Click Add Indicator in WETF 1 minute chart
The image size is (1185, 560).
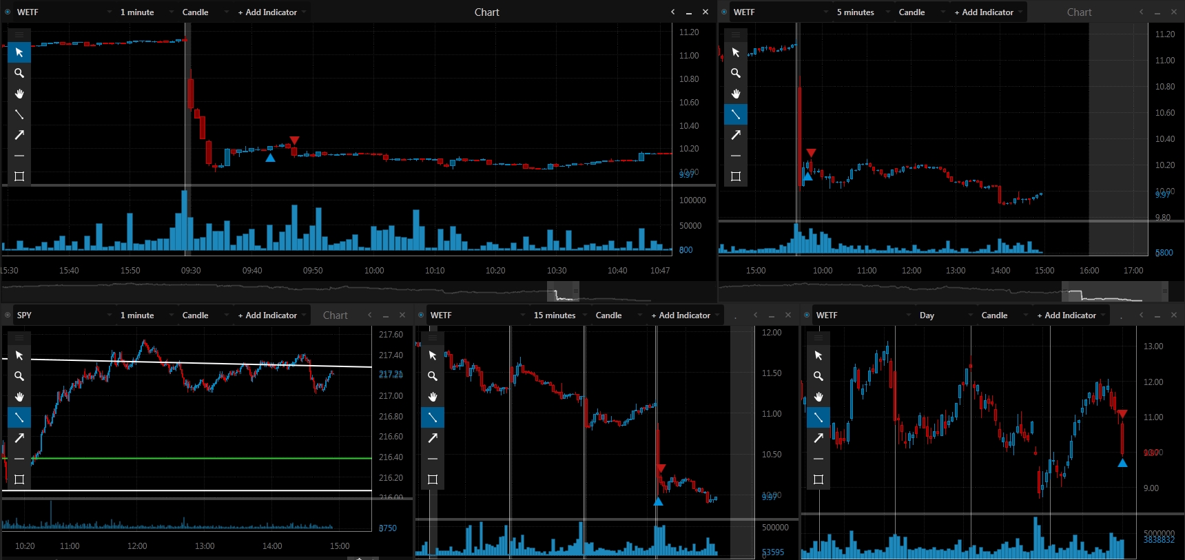tap(271, 12)
